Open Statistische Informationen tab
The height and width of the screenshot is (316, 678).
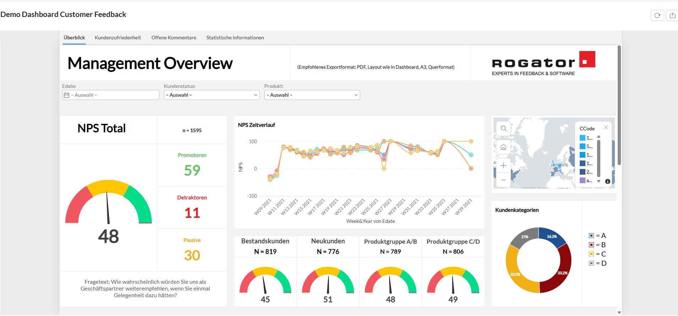click(x=235, y=38)
